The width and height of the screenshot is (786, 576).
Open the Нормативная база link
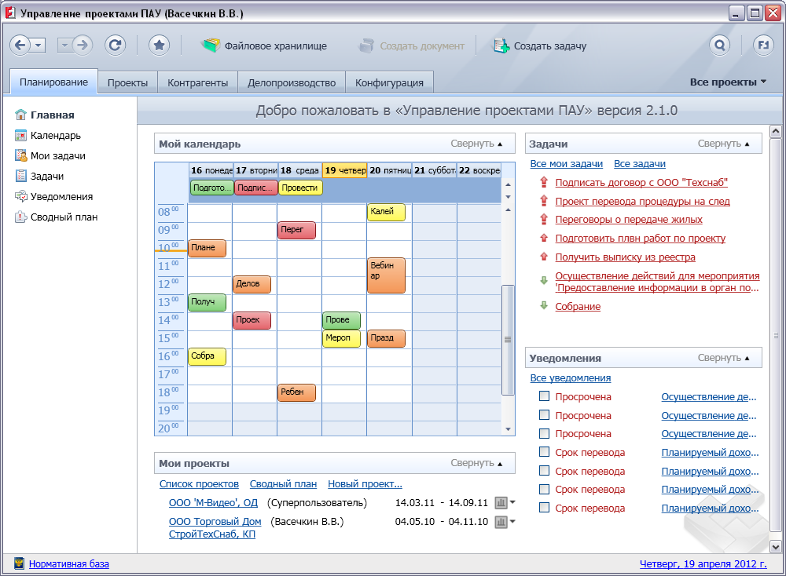coord(68,564)
